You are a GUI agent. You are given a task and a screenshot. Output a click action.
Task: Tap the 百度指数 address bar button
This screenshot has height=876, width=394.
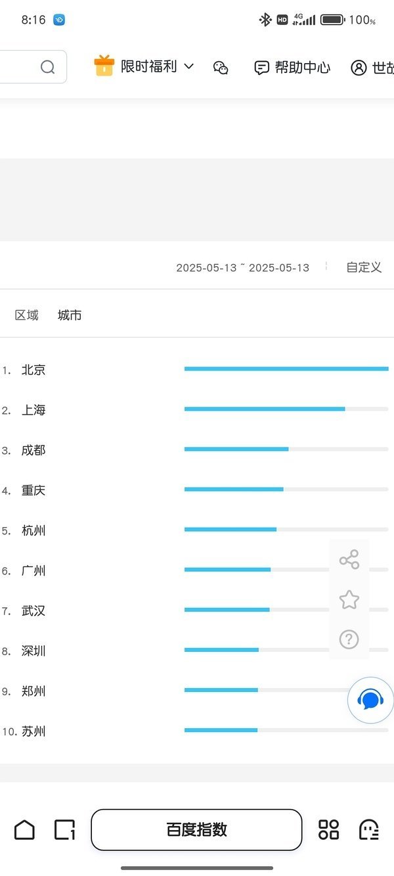tap(196, 829)
